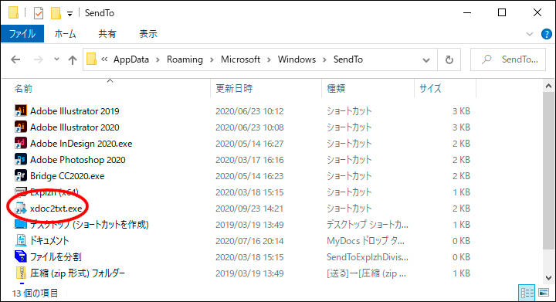Open help with the question mark icon
The width and height of the screenshot is (556, 302).
[547, 34]
